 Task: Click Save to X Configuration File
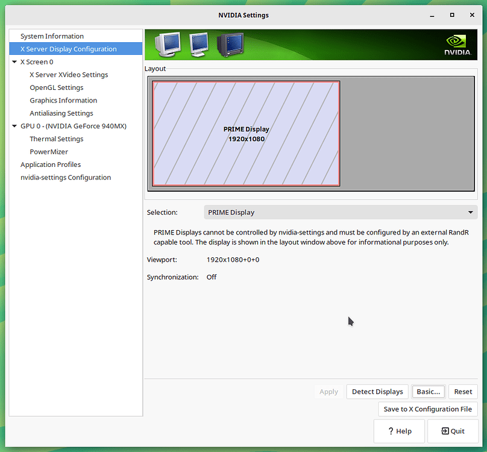pyautogui.click(x=428, y=409)
